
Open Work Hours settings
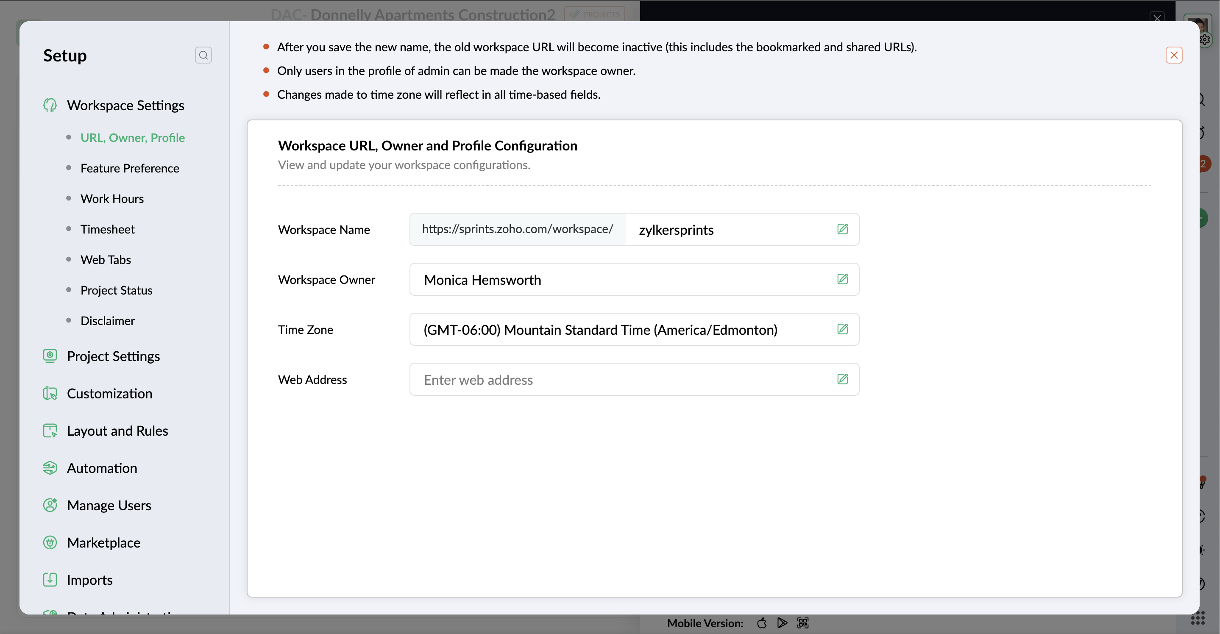pos(112,198)
